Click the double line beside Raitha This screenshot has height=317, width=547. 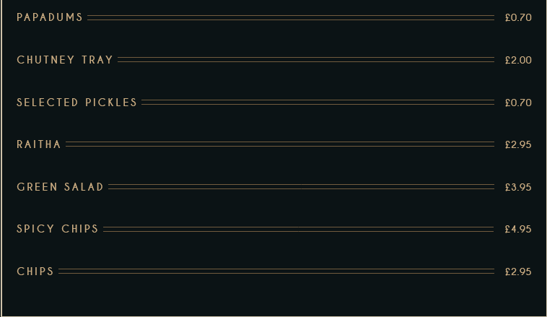coord(280,144)
